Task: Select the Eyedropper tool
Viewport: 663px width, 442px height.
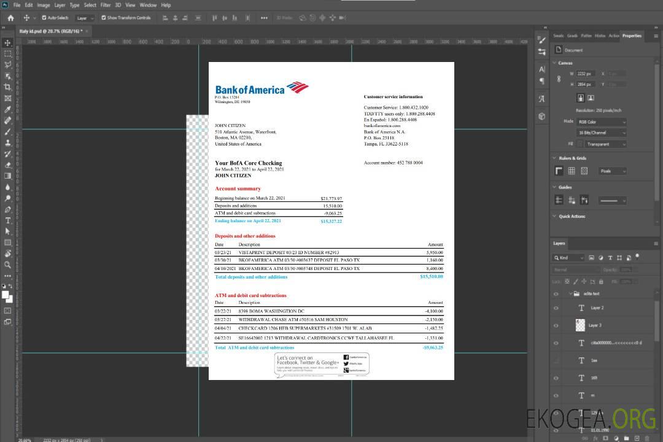Action: (7, 109)
